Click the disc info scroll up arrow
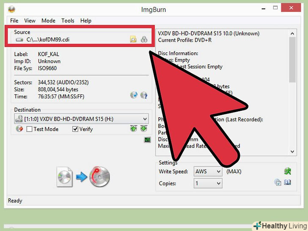Viewport: 308px width, 231px height. (x=292, y=33)
